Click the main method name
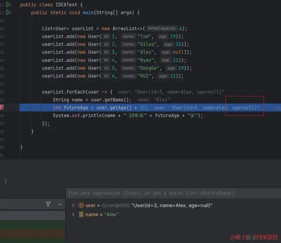The image size is (281, 243). pyautogui.click(x=88, y=13)
